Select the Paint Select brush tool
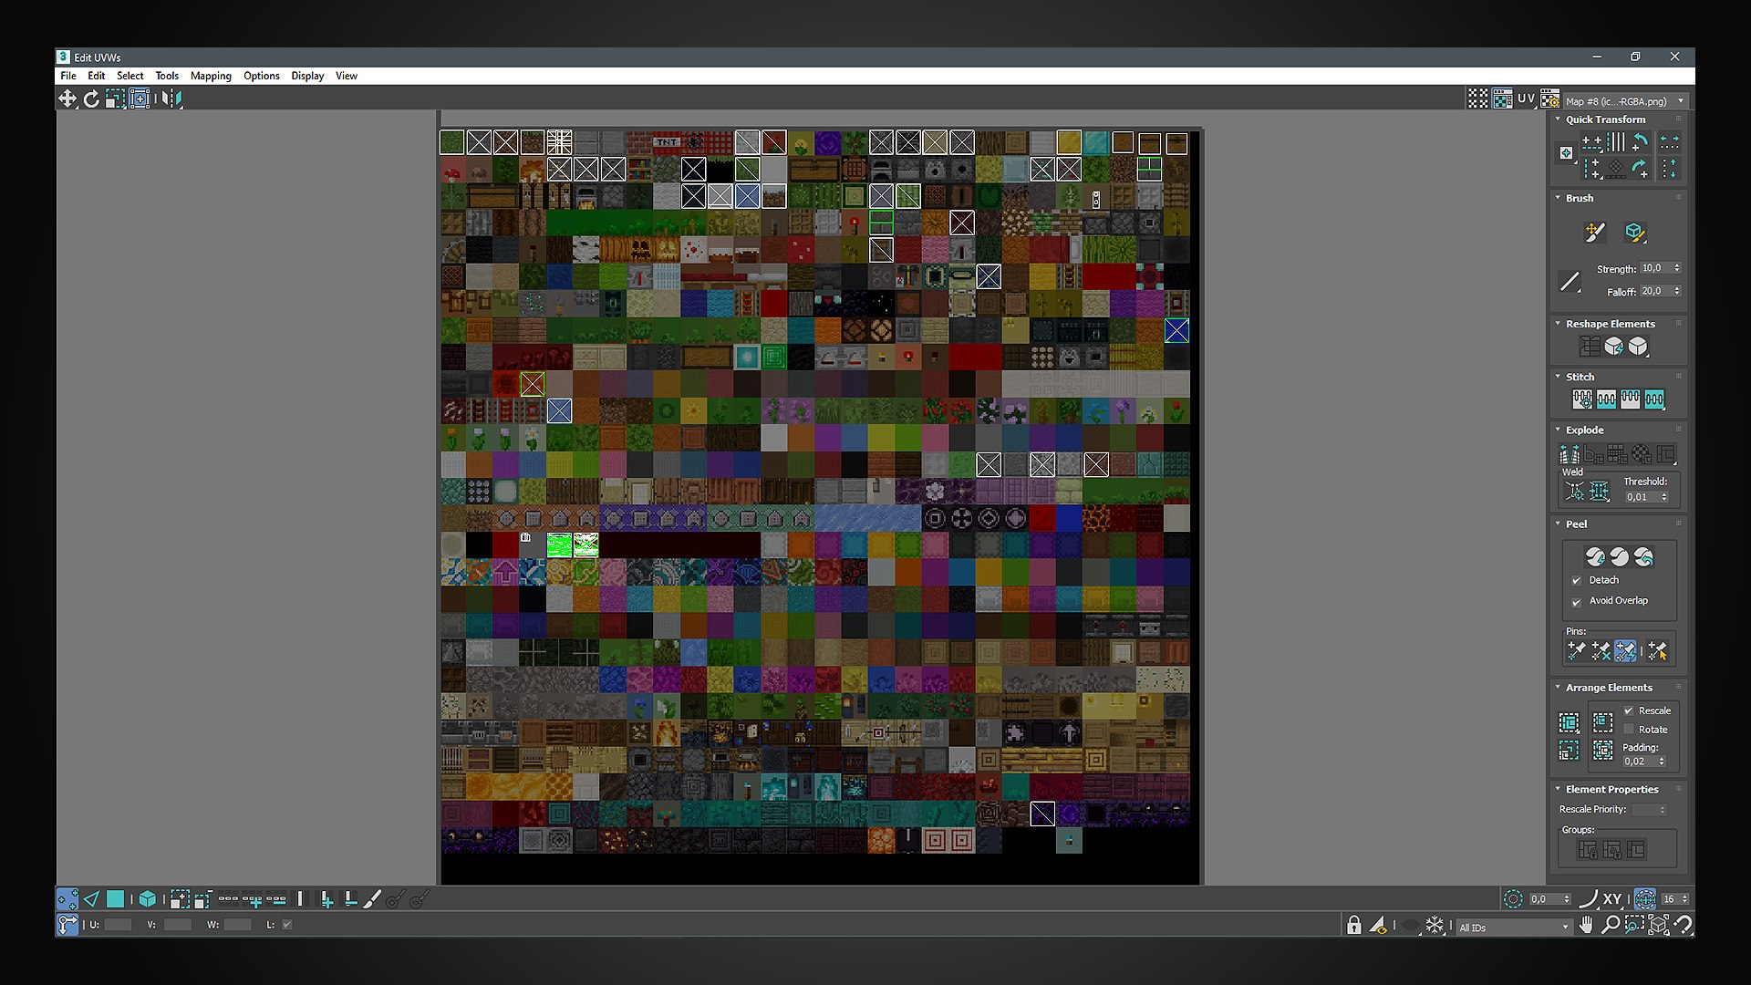 [x=372, y=899]
